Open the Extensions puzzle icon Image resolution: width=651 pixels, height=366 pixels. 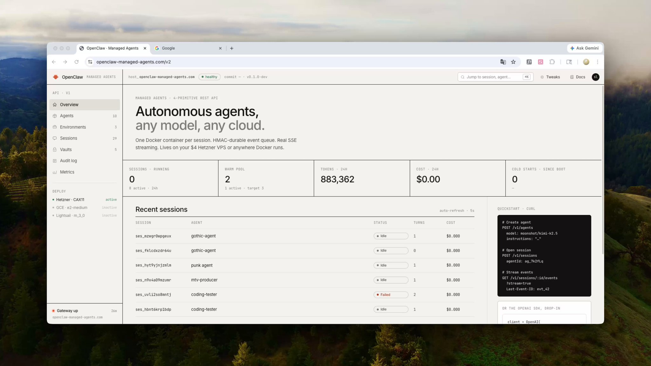coord(552,62)
